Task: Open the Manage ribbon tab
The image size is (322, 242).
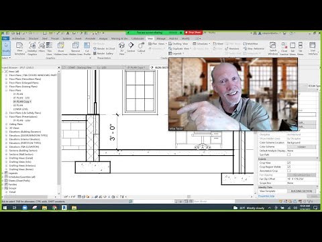Action: pyautogui.click(x=161, y=38)
